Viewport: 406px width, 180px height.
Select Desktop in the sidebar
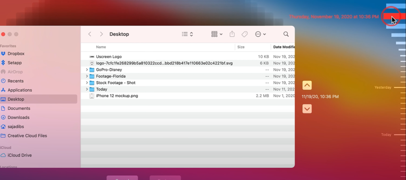[x=38, y=99]
